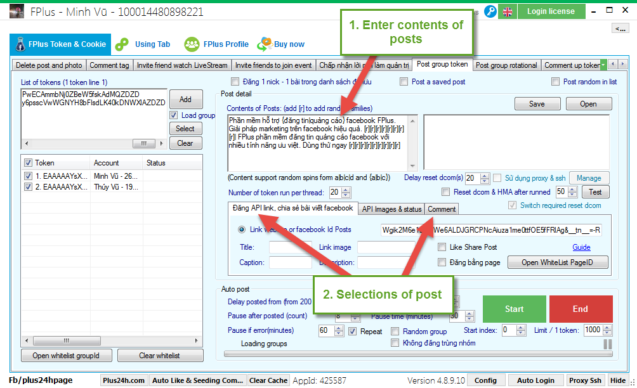Screen dimensions: 637x388
Task: Open the FPlus Profile section
Action: (216, 44)
